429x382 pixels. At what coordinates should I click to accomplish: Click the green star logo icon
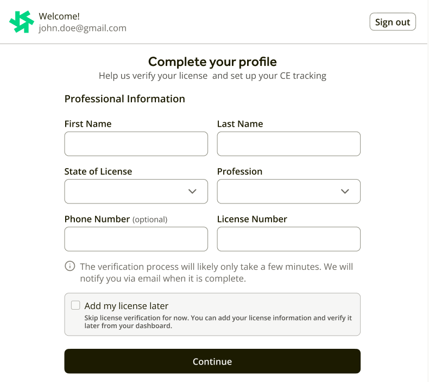[x=22, y=22]
